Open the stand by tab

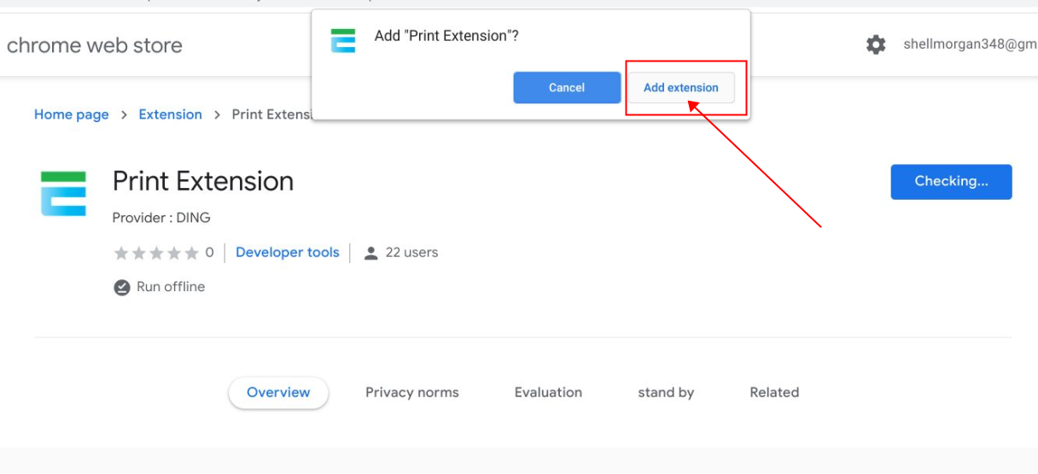pyautogui.click(x=666, y=393)
